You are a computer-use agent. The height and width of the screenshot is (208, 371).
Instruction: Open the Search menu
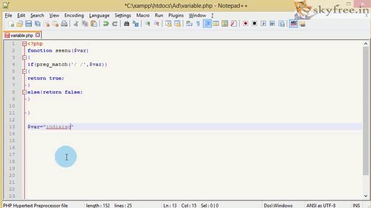(x=37, y=16)
